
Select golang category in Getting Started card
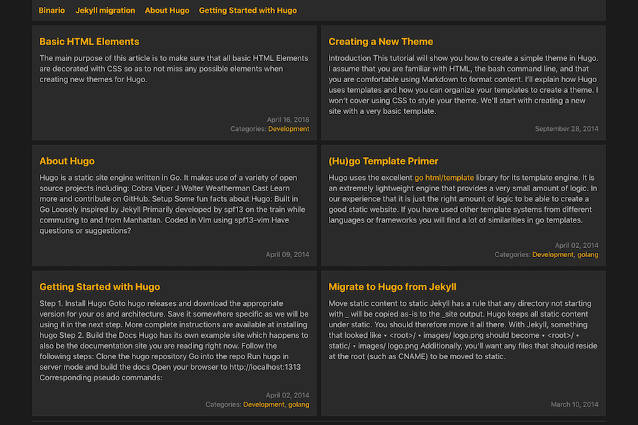pos(298,404)
